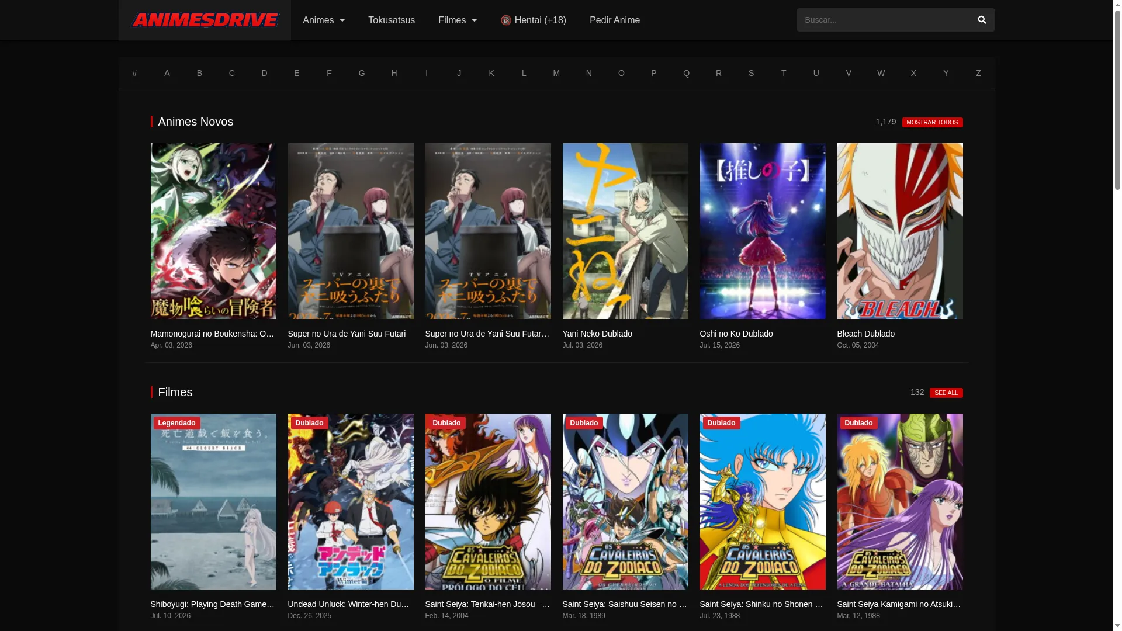This screenshot has height=631, width=1122.
Task: Open the Tokusatsus menu item
Action: coord(392,20)
